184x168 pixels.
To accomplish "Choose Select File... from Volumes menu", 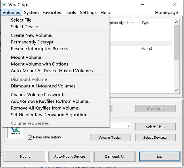I will pos(55,20).
